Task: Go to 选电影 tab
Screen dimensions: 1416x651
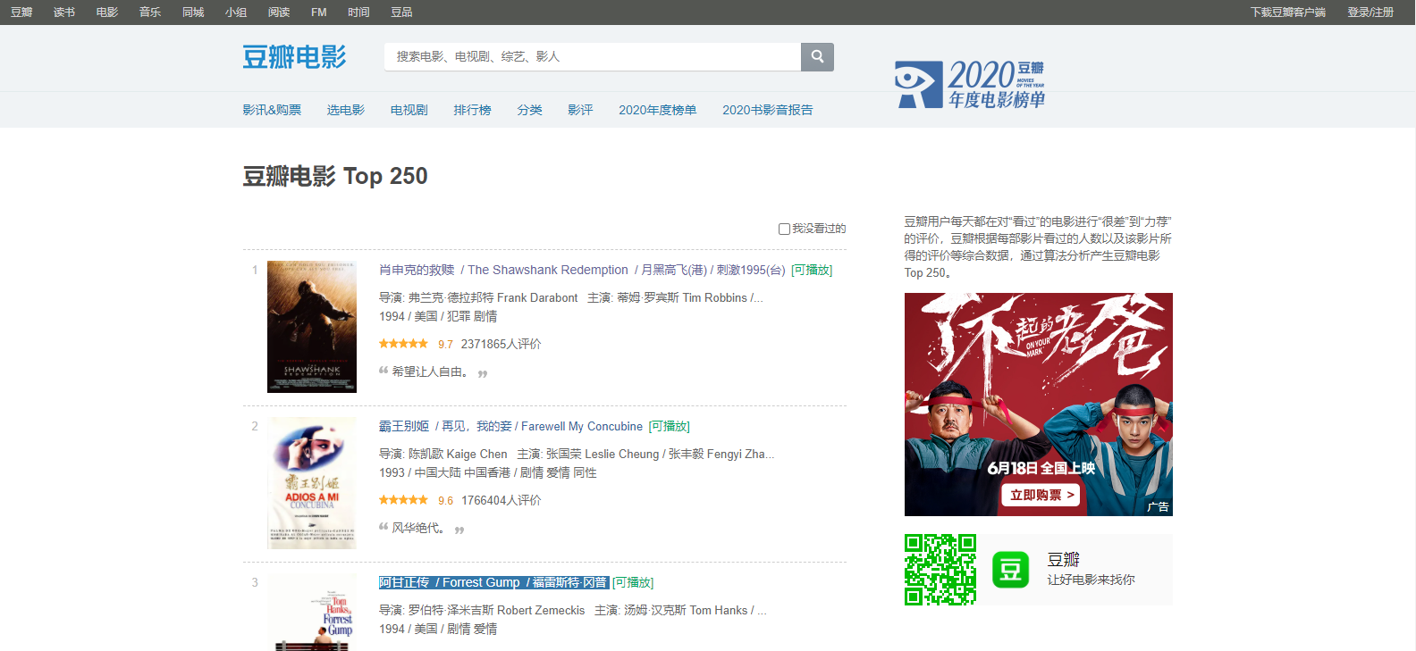Action: 346,110
